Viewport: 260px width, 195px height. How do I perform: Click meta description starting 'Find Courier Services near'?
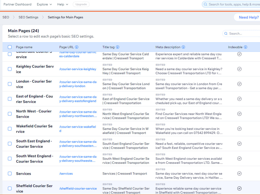pyautogui.click(x=189, y=116)
